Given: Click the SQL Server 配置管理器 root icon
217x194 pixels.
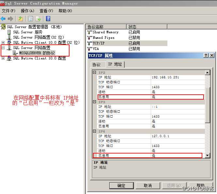Looking at the screenshot, I should click(3, 27).
